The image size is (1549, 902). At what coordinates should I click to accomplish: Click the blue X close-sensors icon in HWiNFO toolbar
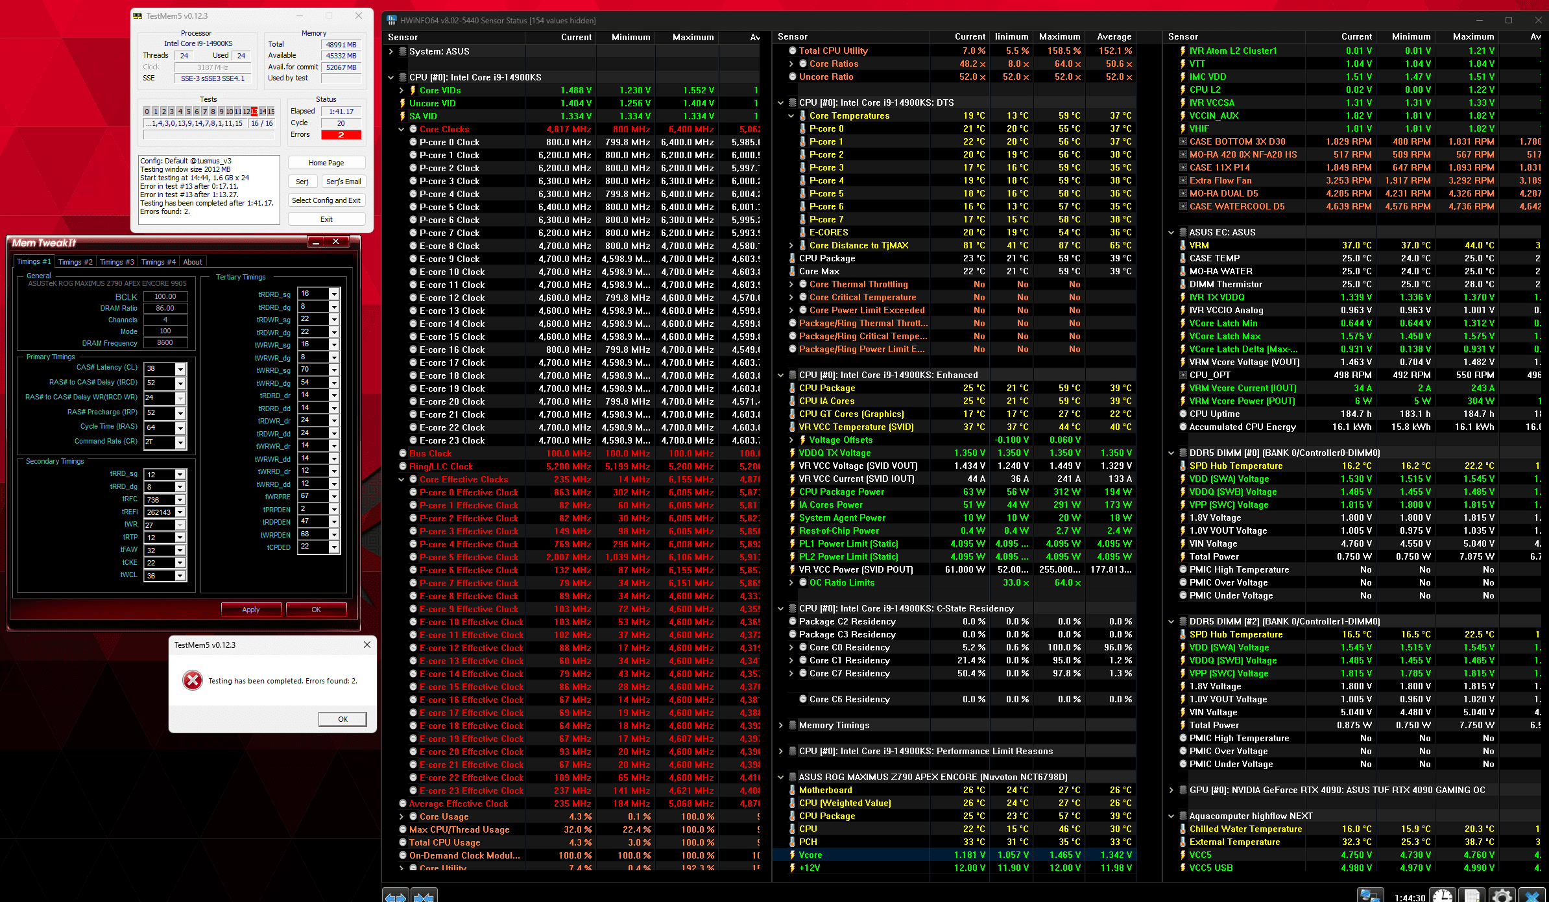(1532, 896)
